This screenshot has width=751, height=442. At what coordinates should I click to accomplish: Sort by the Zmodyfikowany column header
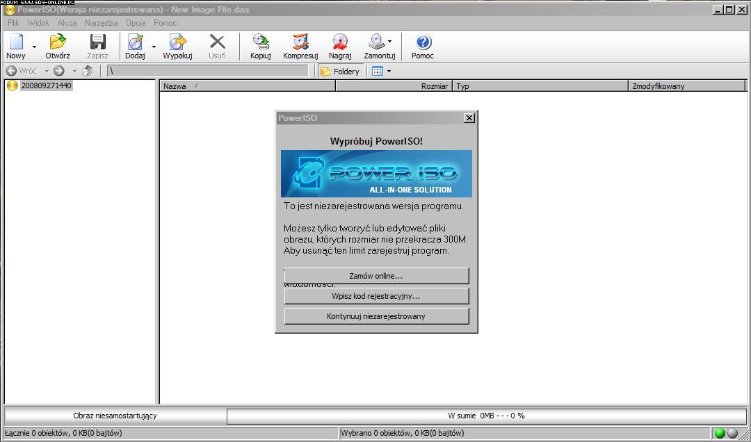click(687, 86)
